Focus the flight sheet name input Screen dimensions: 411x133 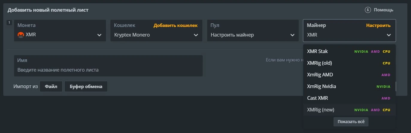pyautogui.click(x=108, y=70)
